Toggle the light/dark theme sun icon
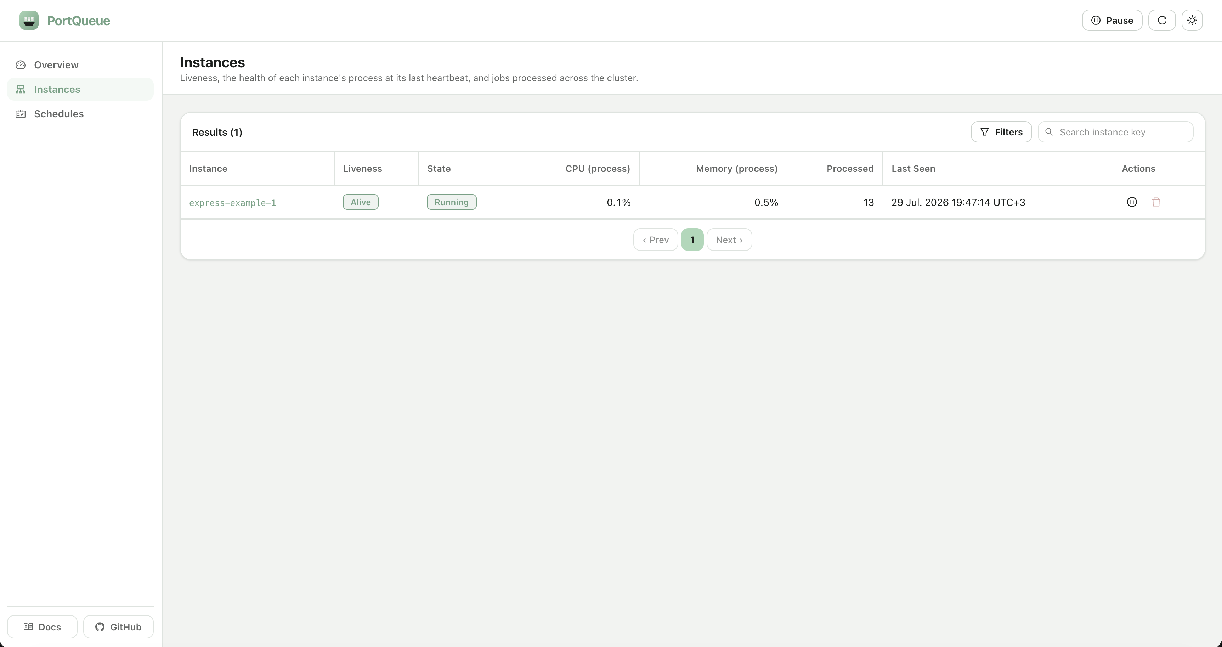This screenshot has width=1222, height=647. coord(1192,21)
